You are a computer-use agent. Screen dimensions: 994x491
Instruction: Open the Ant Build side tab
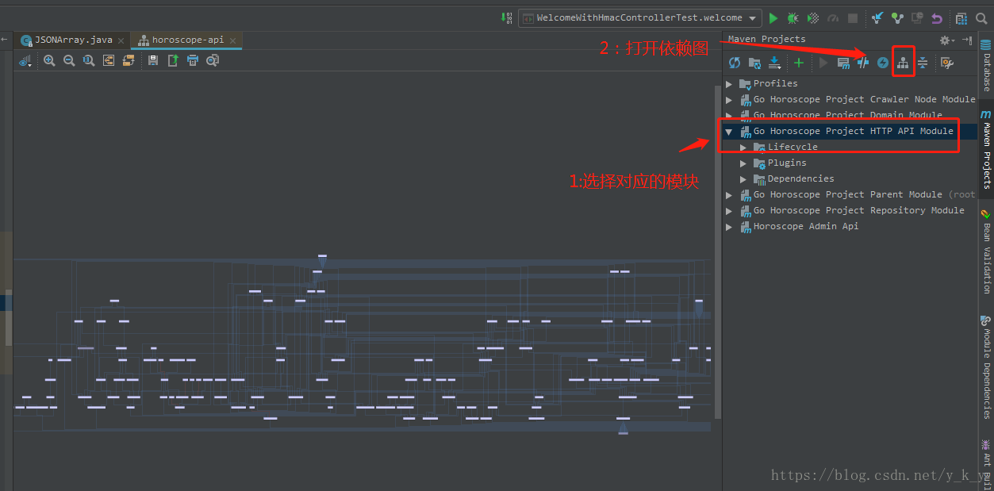986,462
